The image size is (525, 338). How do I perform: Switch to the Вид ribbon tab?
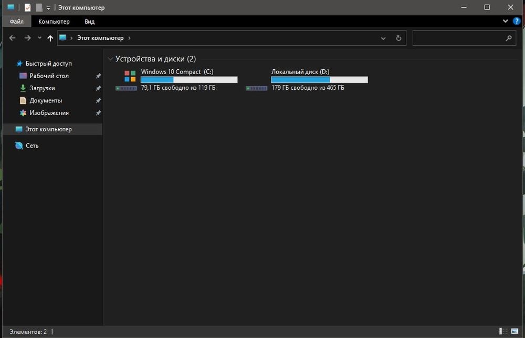point(89,22)
